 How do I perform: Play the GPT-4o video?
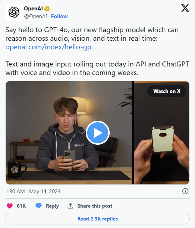click(x=97, y=133)
